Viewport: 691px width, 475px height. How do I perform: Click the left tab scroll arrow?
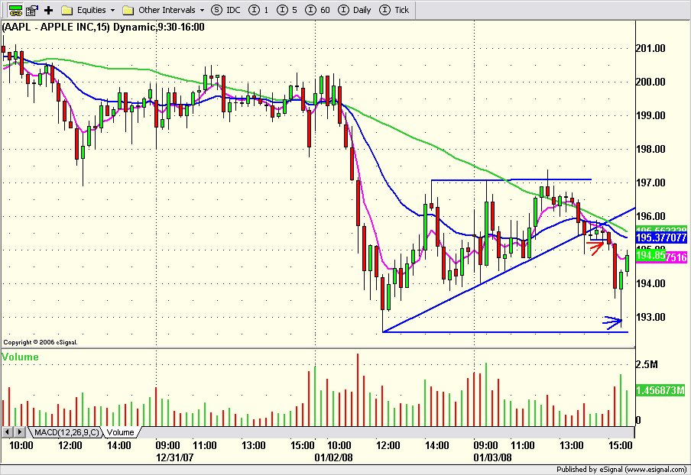coord(8,432)
